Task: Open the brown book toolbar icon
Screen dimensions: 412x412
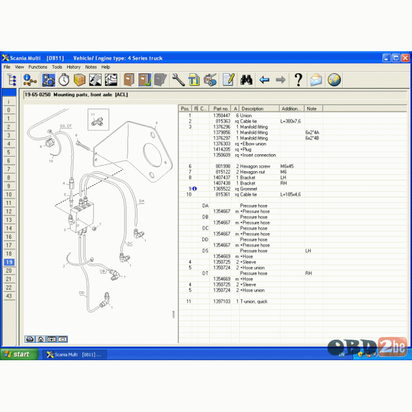Action: (129, 80)
